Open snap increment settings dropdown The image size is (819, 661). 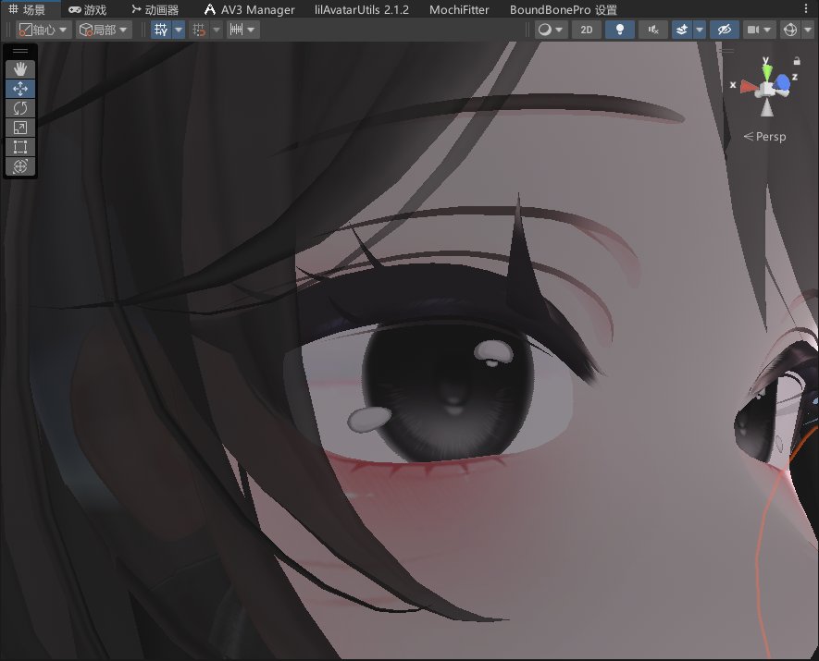(x=242, y=30)
